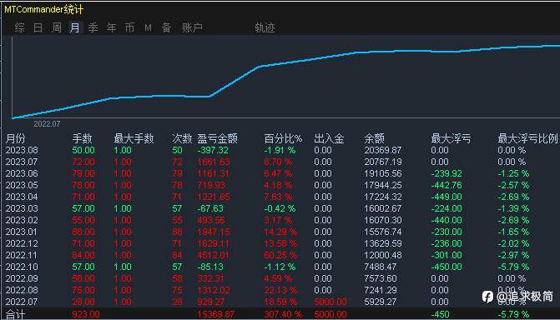Viewport: 560px width, 320px height.
Task: Switch to the M tab
Action: click(148, 27)
